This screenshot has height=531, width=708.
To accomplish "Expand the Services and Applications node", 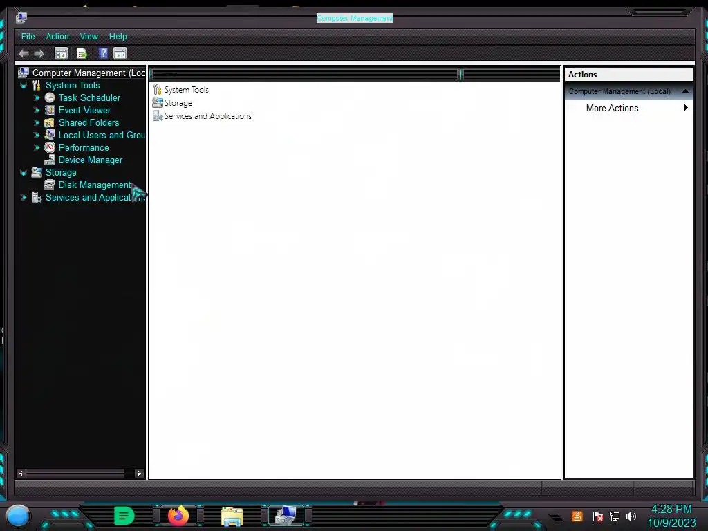I will tap(24, 197).
